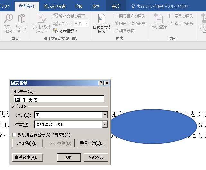Viewport: 206px width, 170px height.
Task: Switch to the 差し込み文書 (Mailings) tab
Action: [55, 6]
